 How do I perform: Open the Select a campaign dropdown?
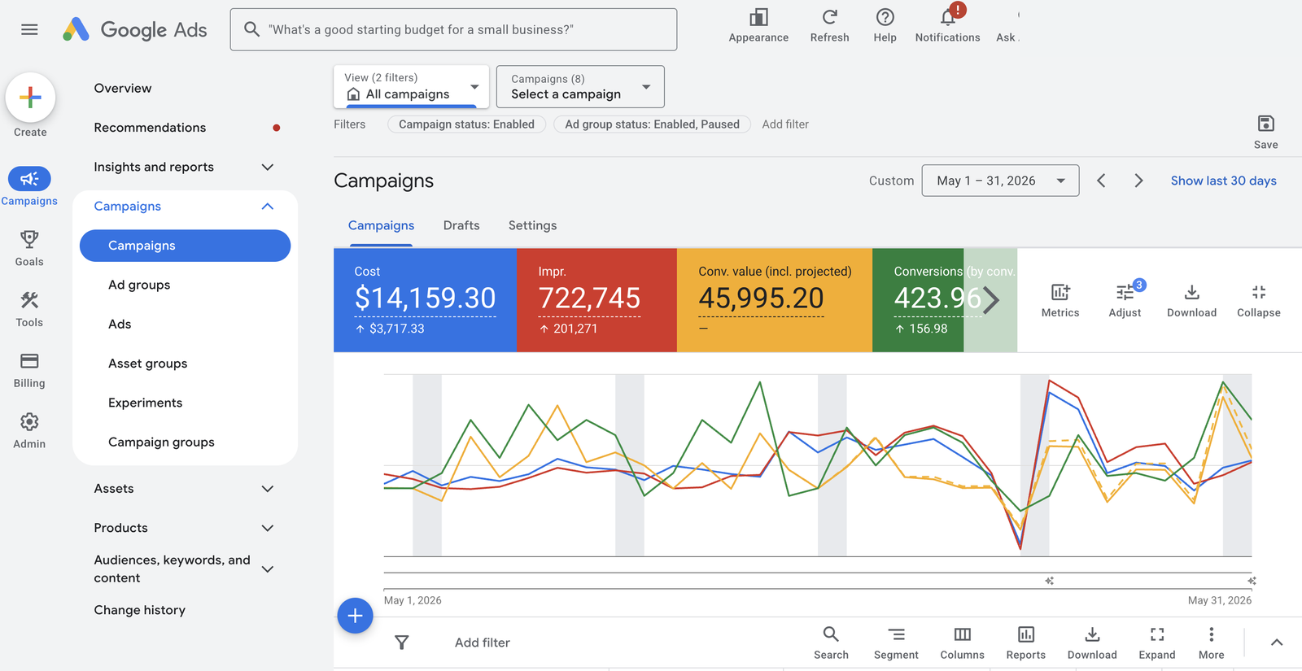tap(580, 86)
